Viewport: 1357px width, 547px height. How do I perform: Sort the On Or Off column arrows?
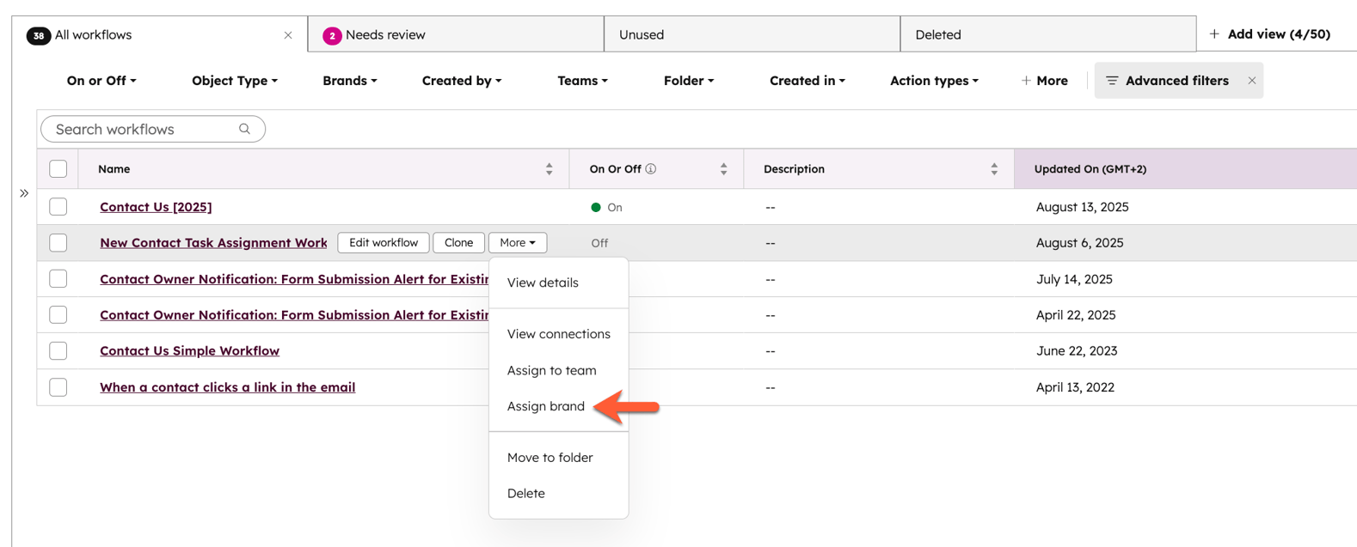(723, 169)
